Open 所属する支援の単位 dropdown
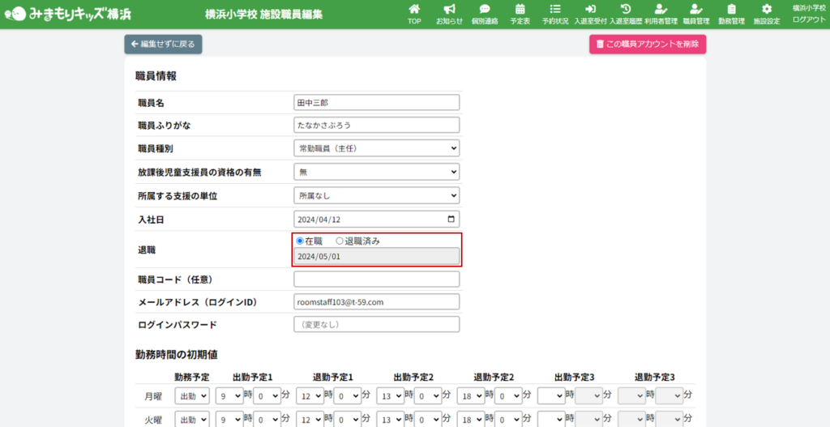830x427 pixels. (376, 195)
